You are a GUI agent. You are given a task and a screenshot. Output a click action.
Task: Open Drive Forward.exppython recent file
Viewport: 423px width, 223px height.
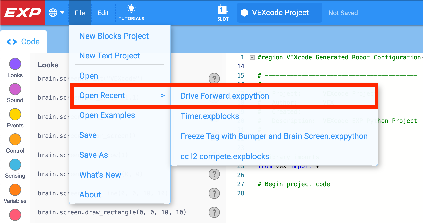[225, 96]
